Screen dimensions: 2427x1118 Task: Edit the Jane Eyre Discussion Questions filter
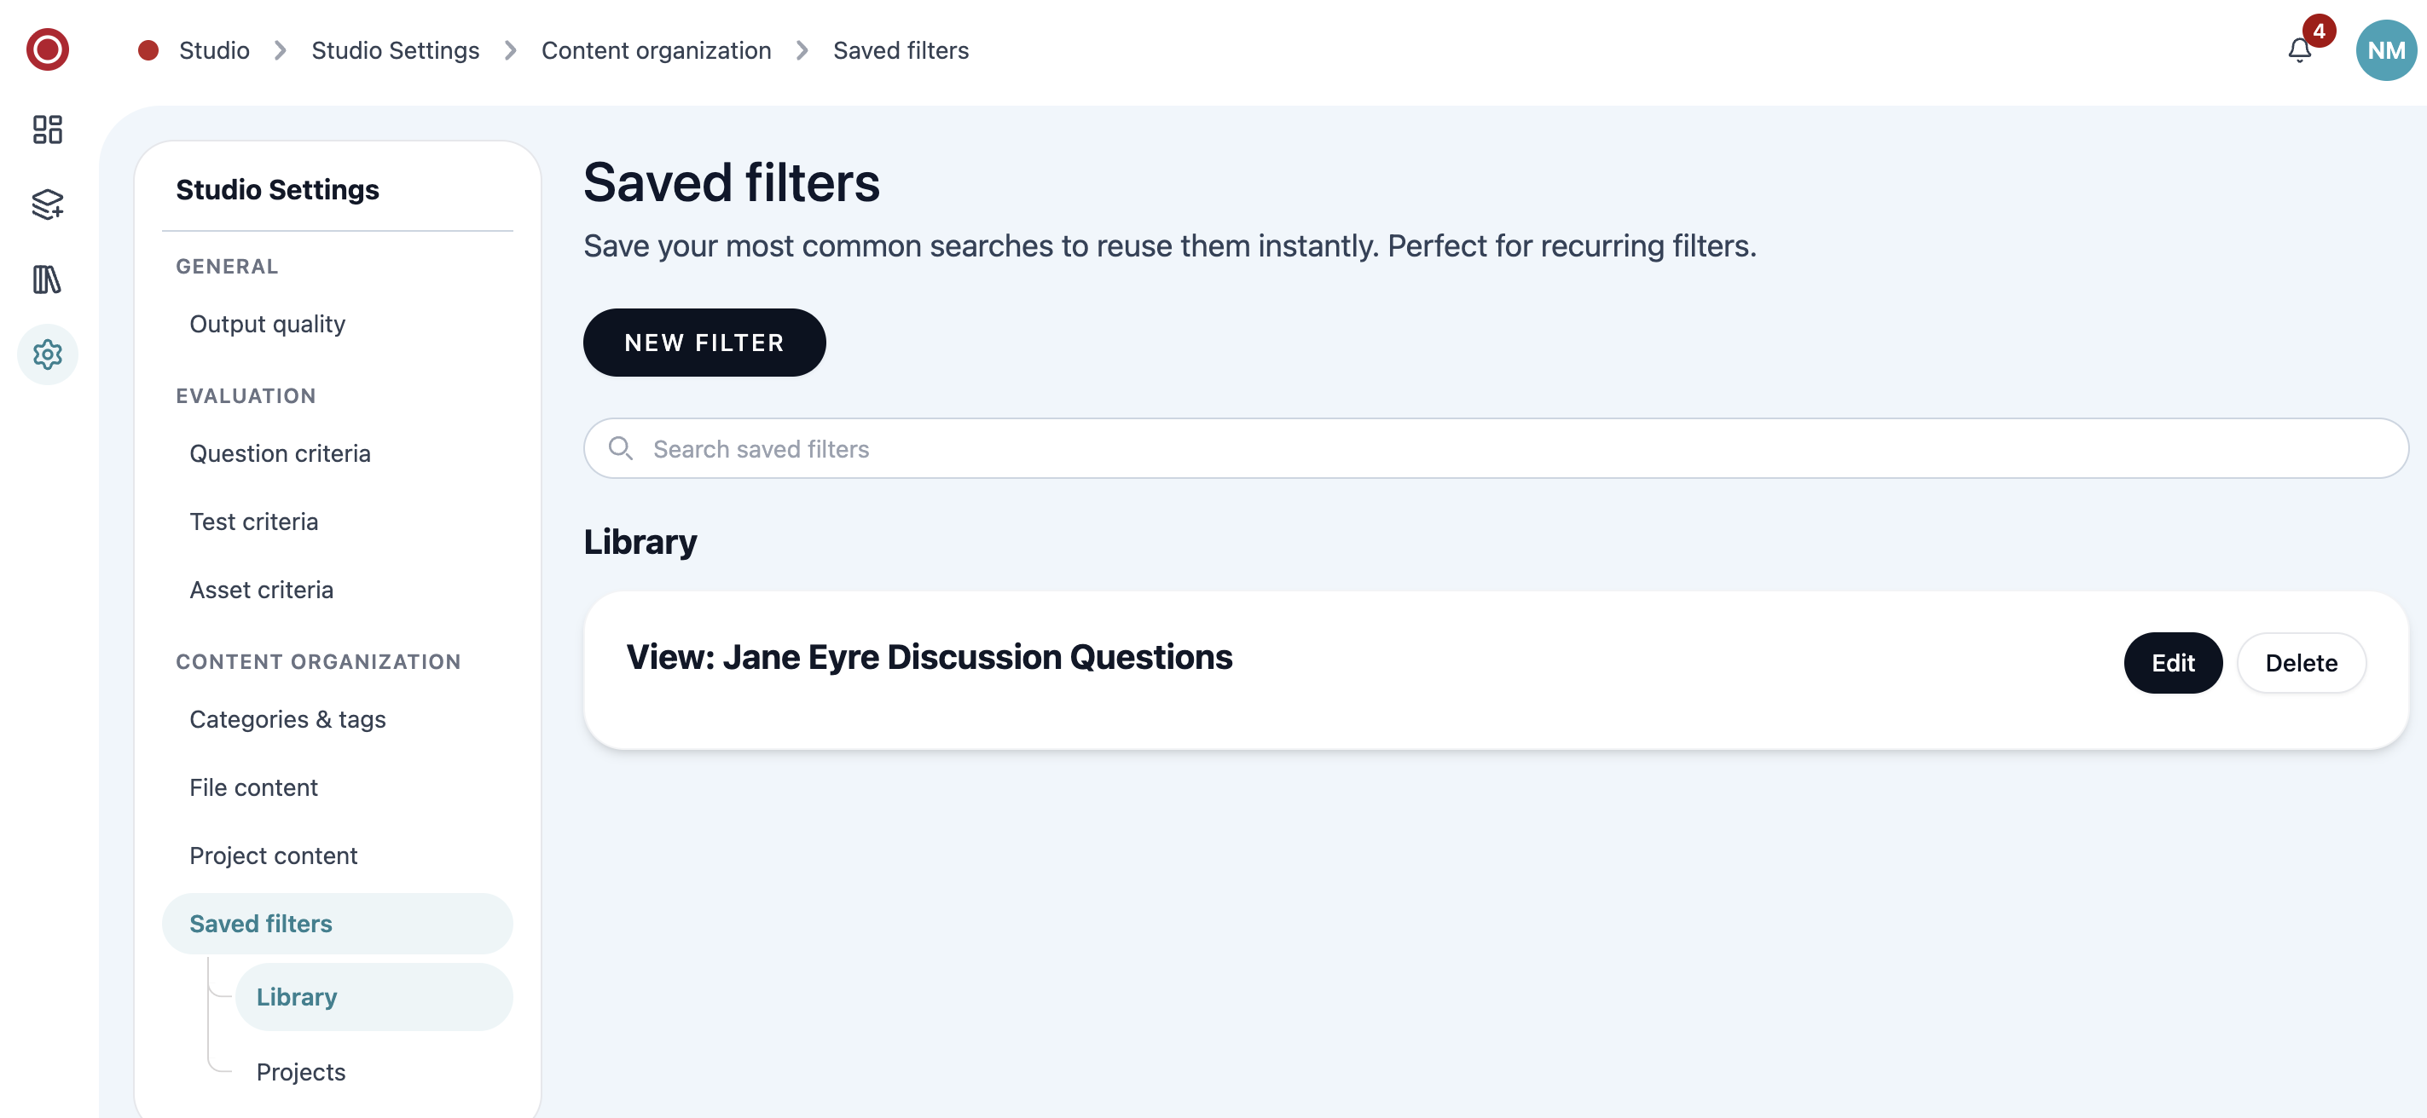[2173, 664]
